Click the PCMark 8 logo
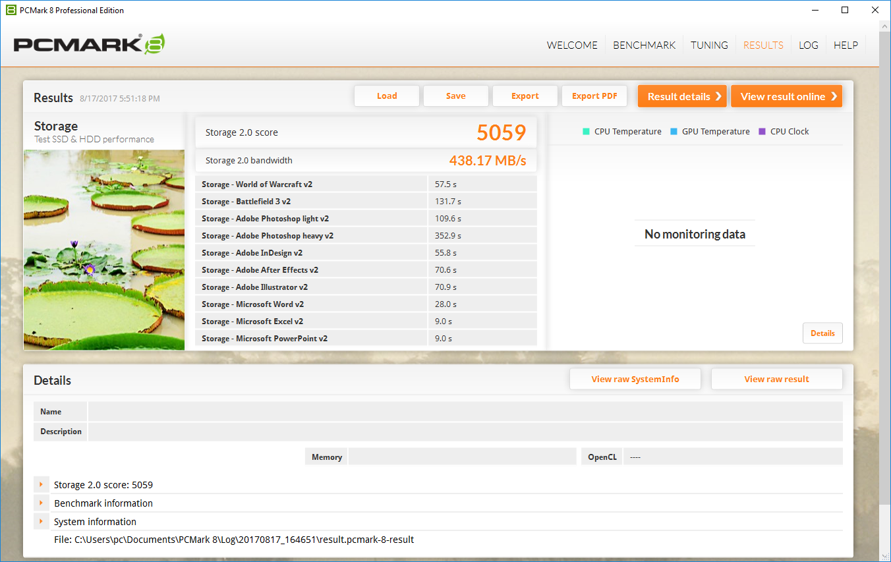The height and width of the screenshot is (562, 891). tap(89, 44)
